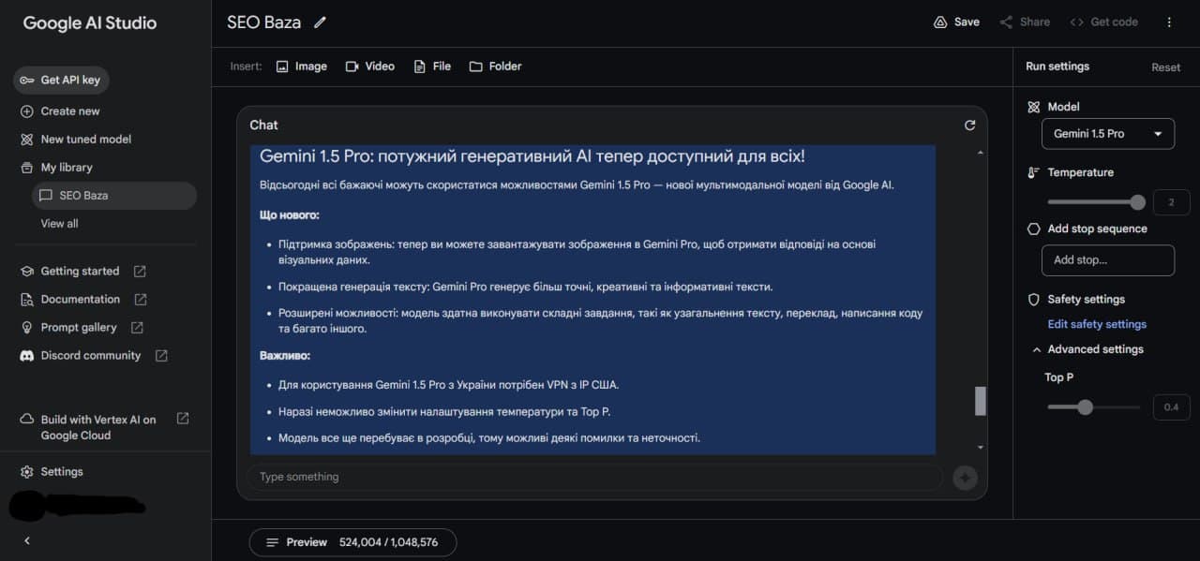Click the Insert File icon

point(420,66)
